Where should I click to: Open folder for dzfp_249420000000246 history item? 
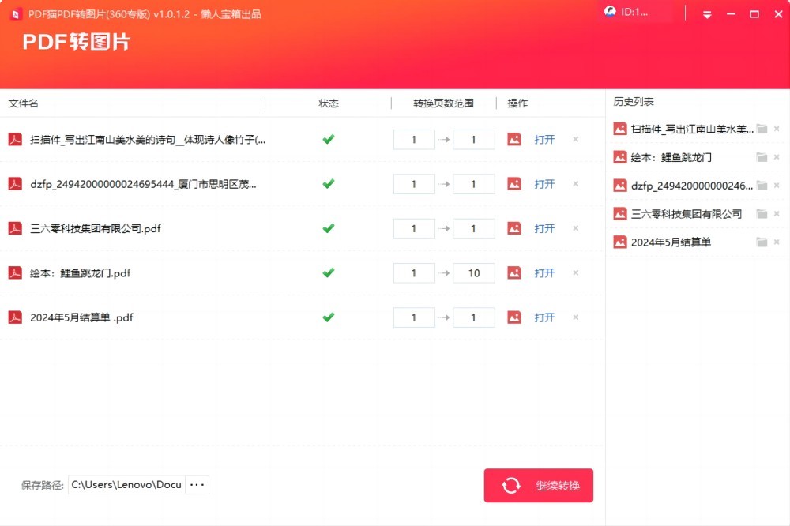click(762, 186)
